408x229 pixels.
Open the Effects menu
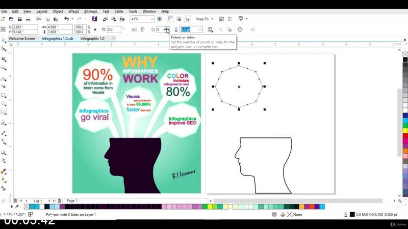[73, 11]
